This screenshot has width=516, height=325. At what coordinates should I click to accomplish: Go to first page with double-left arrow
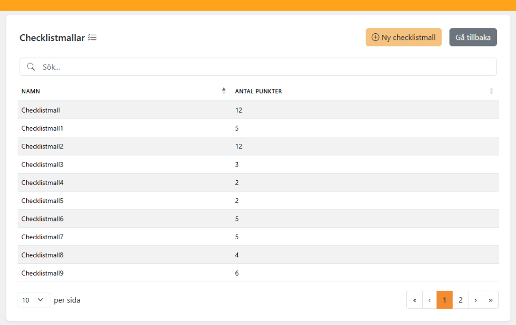(415, 300)
